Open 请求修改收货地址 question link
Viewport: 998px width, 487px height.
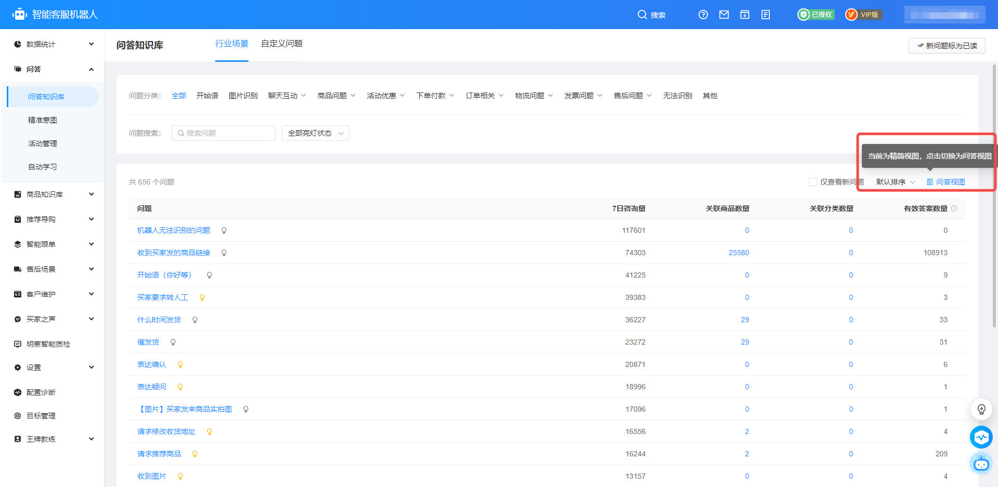166,431
